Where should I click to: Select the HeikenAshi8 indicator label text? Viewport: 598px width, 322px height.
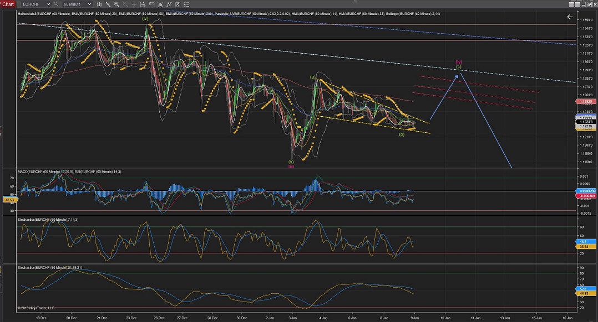[x=44, y=14]
